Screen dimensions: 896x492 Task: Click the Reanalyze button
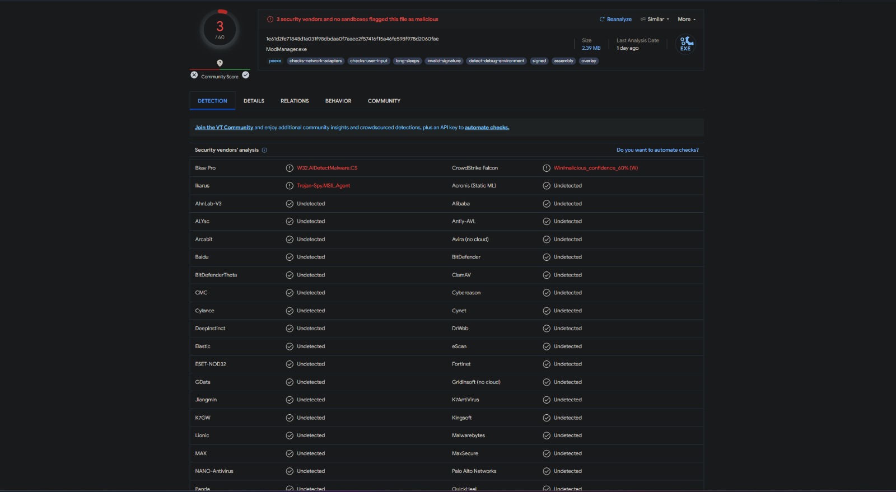tap(615, 19)
